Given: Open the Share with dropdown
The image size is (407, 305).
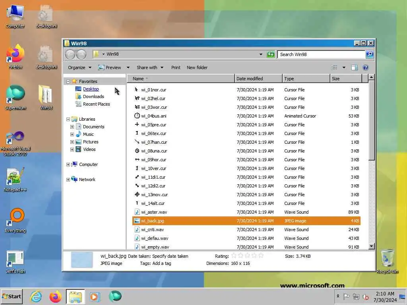Looking at the screenshot, I should (x=150, y=68).
